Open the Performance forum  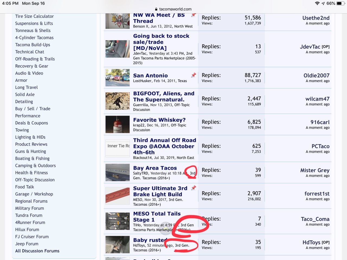(28, 116)
